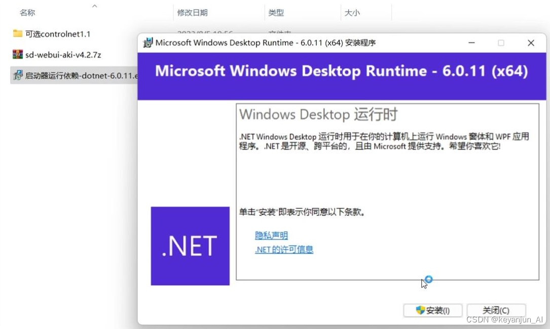The height and width of the screenshot is (329, 550).
Task: Close the installer window with X
Action: [531, 43]
